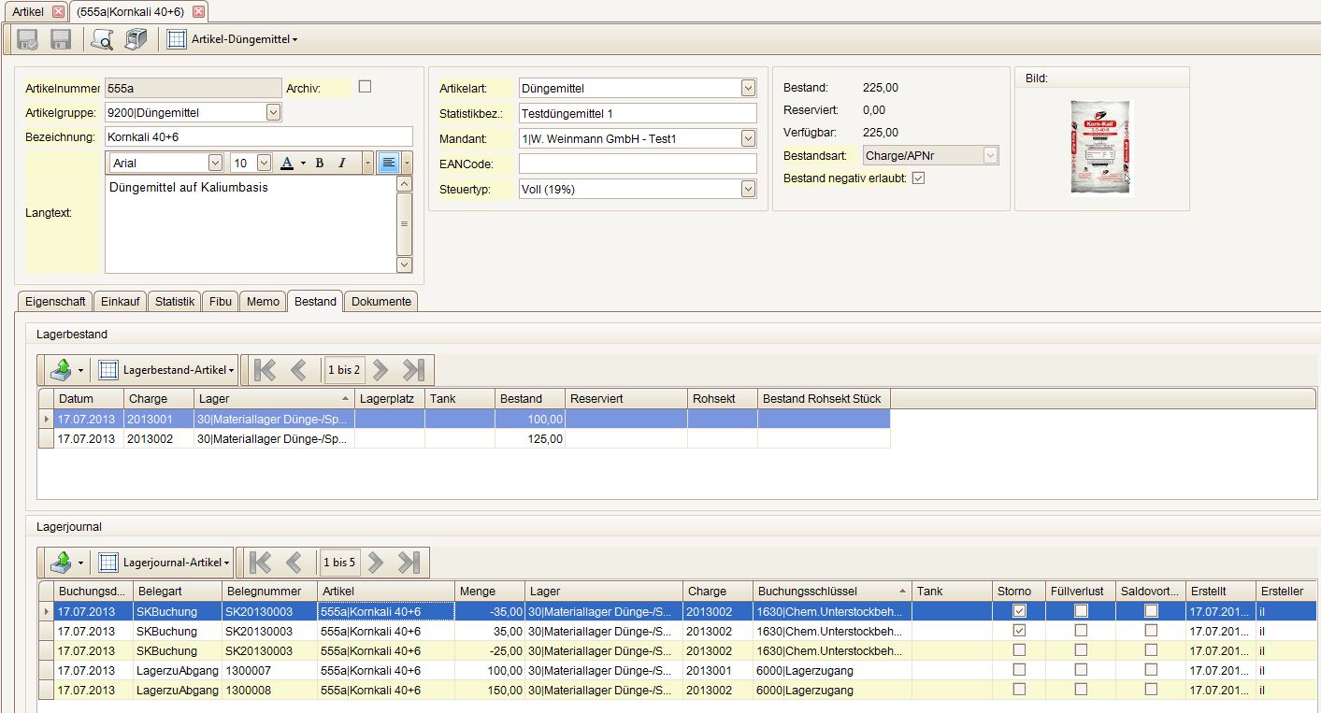Viewport: 1321px width, 713px height.
Task: Open the Lagerjournal-Artikel layout dropdown
Action: (176, 563)
